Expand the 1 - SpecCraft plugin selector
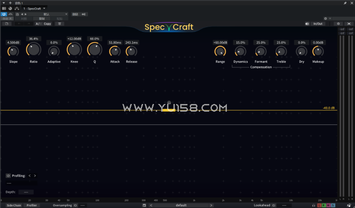Viewport: 355px width, 208px height. [34, 9]
